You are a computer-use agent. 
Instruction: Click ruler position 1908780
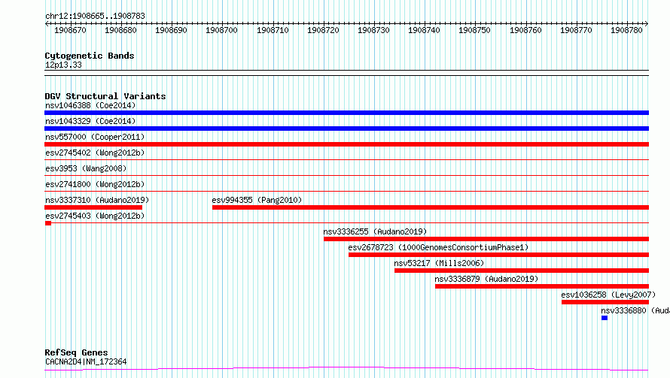coord(626,30)
